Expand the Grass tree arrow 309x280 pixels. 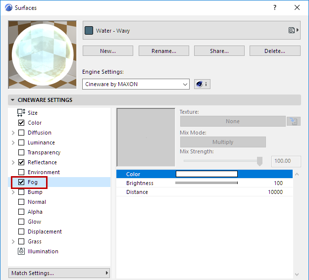click(13, 241)
